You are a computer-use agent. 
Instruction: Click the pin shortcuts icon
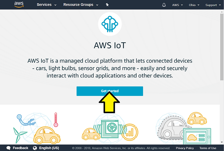107,5
